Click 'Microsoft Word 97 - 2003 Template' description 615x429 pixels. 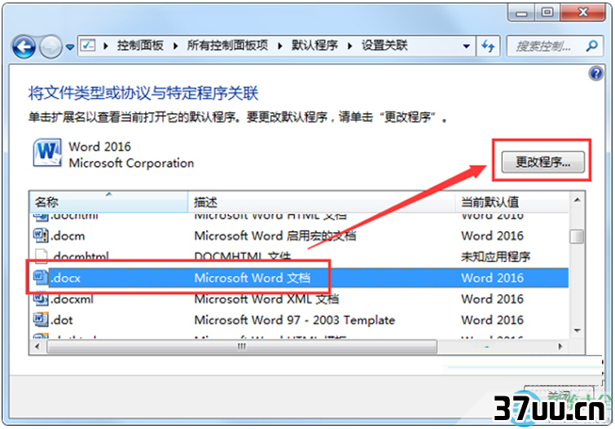click(295, 320)
